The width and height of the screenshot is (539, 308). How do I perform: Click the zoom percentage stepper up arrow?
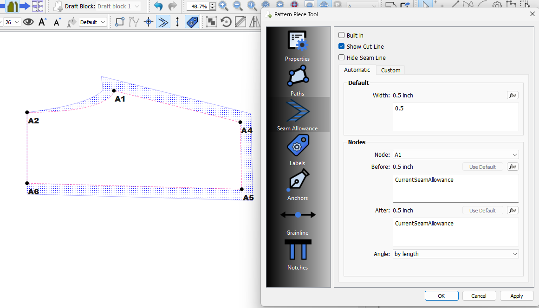tap(213, 4)
